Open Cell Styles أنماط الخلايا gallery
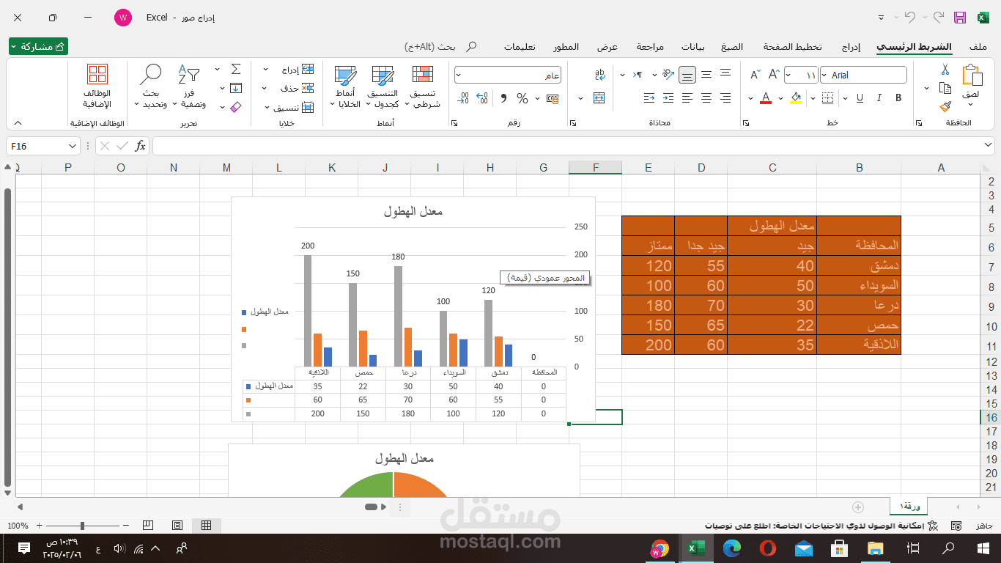1001x563 pixels. coord(345,87)
